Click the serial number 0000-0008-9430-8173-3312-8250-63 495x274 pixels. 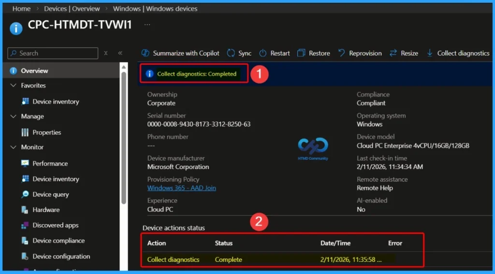[x=199, y=124]
